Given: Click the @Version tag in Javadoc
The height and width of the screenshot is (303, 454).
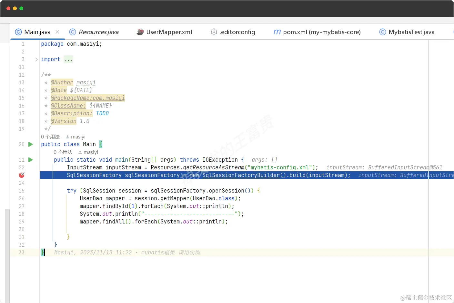Looking at the screenshot, I should click(x=64, y=121).
